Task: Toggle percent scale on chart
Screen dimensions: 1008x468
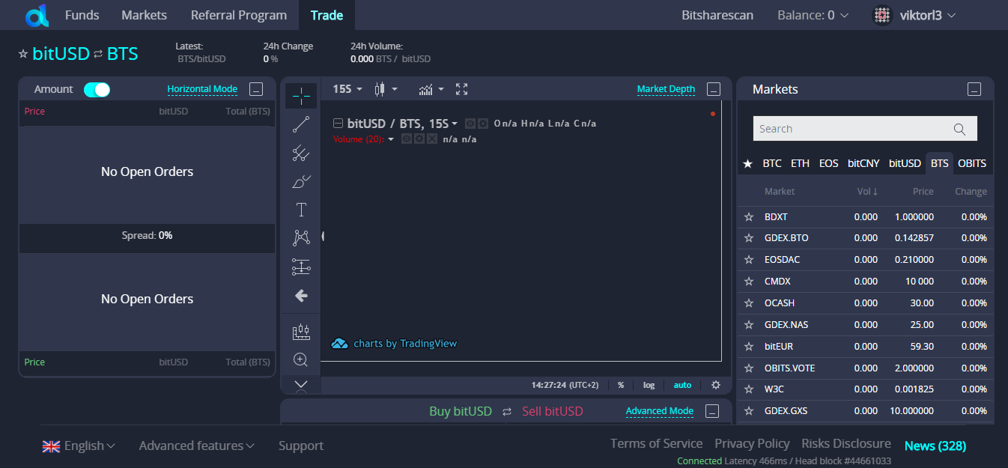Action: [x=621, y=385]
